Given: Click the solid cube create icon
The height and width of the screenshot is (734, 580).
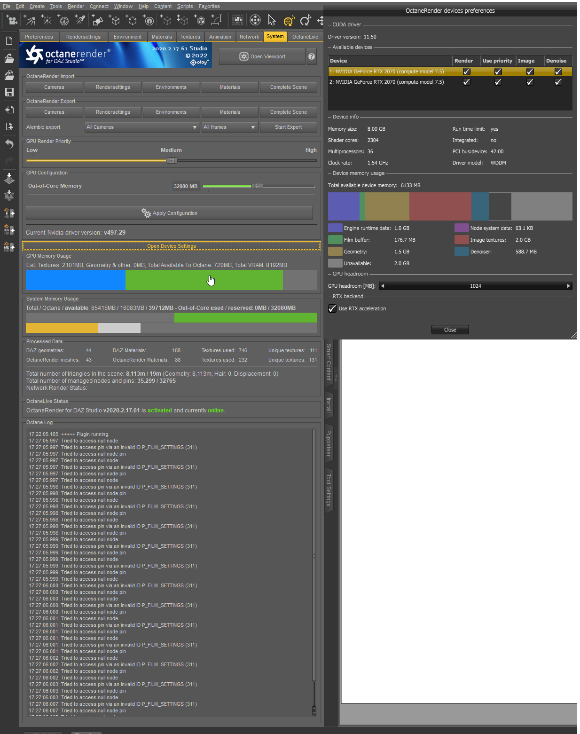Looking at the screenshot, I should pyautogui.click(x=200, y=20).
